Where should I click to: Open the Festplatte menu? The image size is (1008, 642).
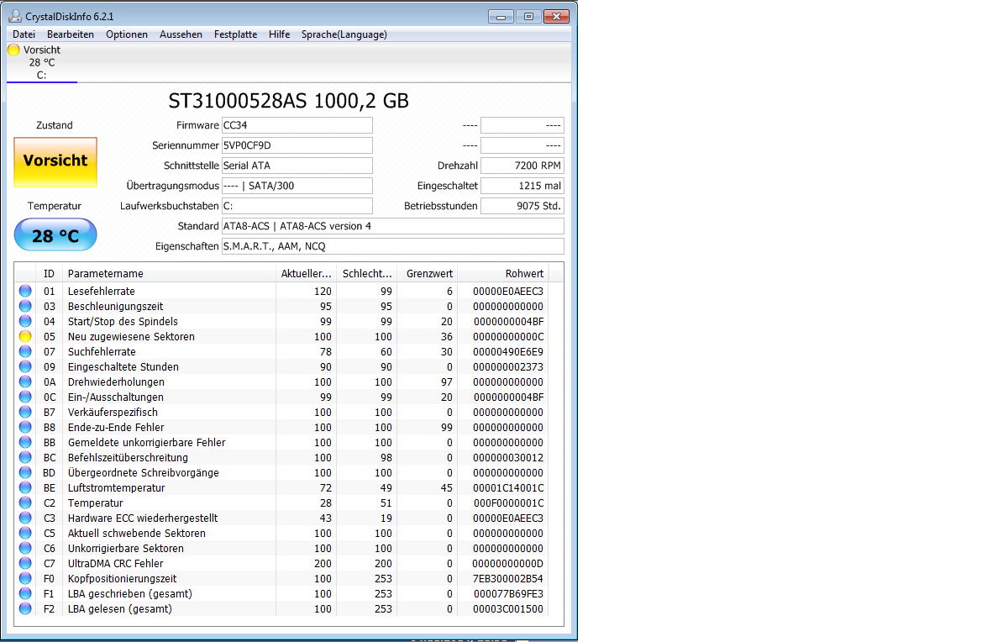point(236,34)
